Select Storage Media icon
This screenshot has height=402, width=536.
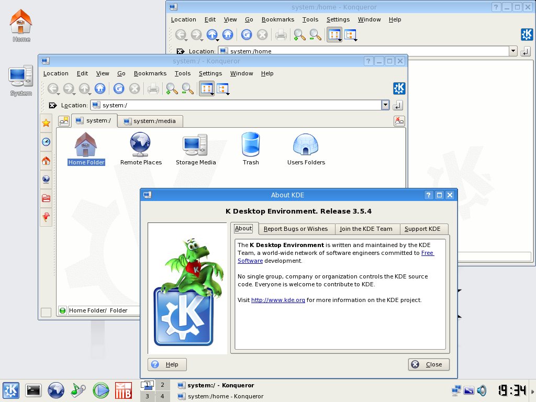196,149
